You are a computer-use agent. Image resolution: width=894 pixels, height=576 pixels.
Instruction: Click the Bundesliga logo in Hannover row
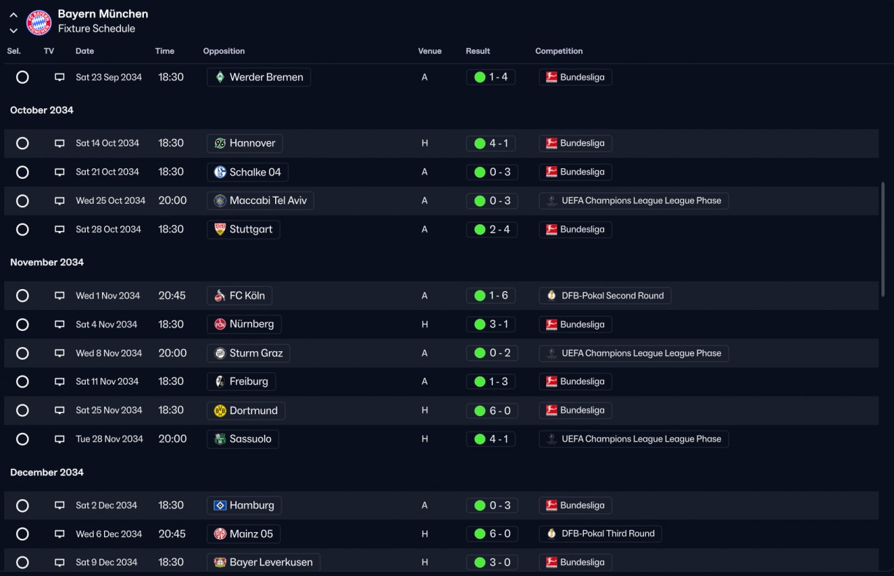click(551, 143)
